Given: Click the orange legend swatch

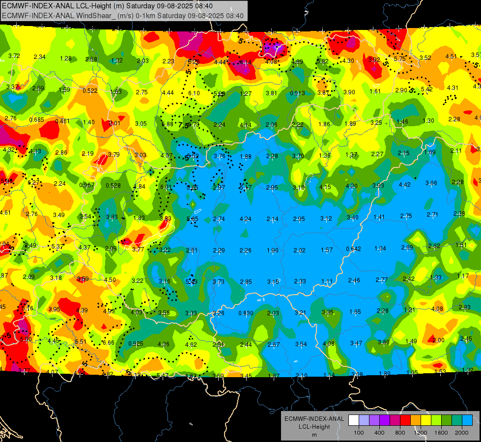Looking at the screenshot, I should point(416,420).
